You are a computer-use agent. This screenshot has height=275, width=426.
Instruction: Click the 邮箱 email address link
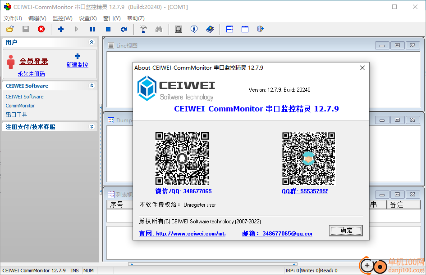[277, 234]
